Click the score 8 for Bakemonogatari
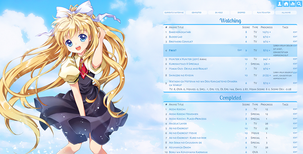 click(x=246, y=32)
